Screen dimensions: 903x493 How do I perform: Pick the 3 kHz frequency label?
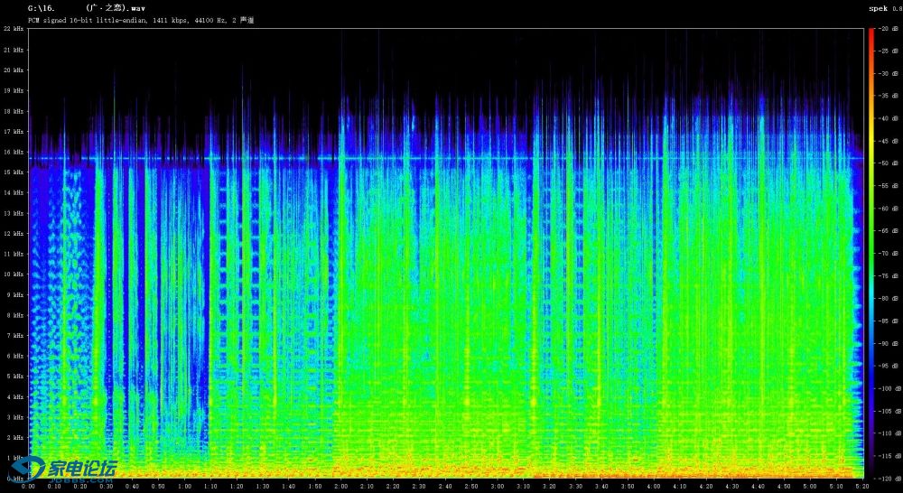point(14,417)
